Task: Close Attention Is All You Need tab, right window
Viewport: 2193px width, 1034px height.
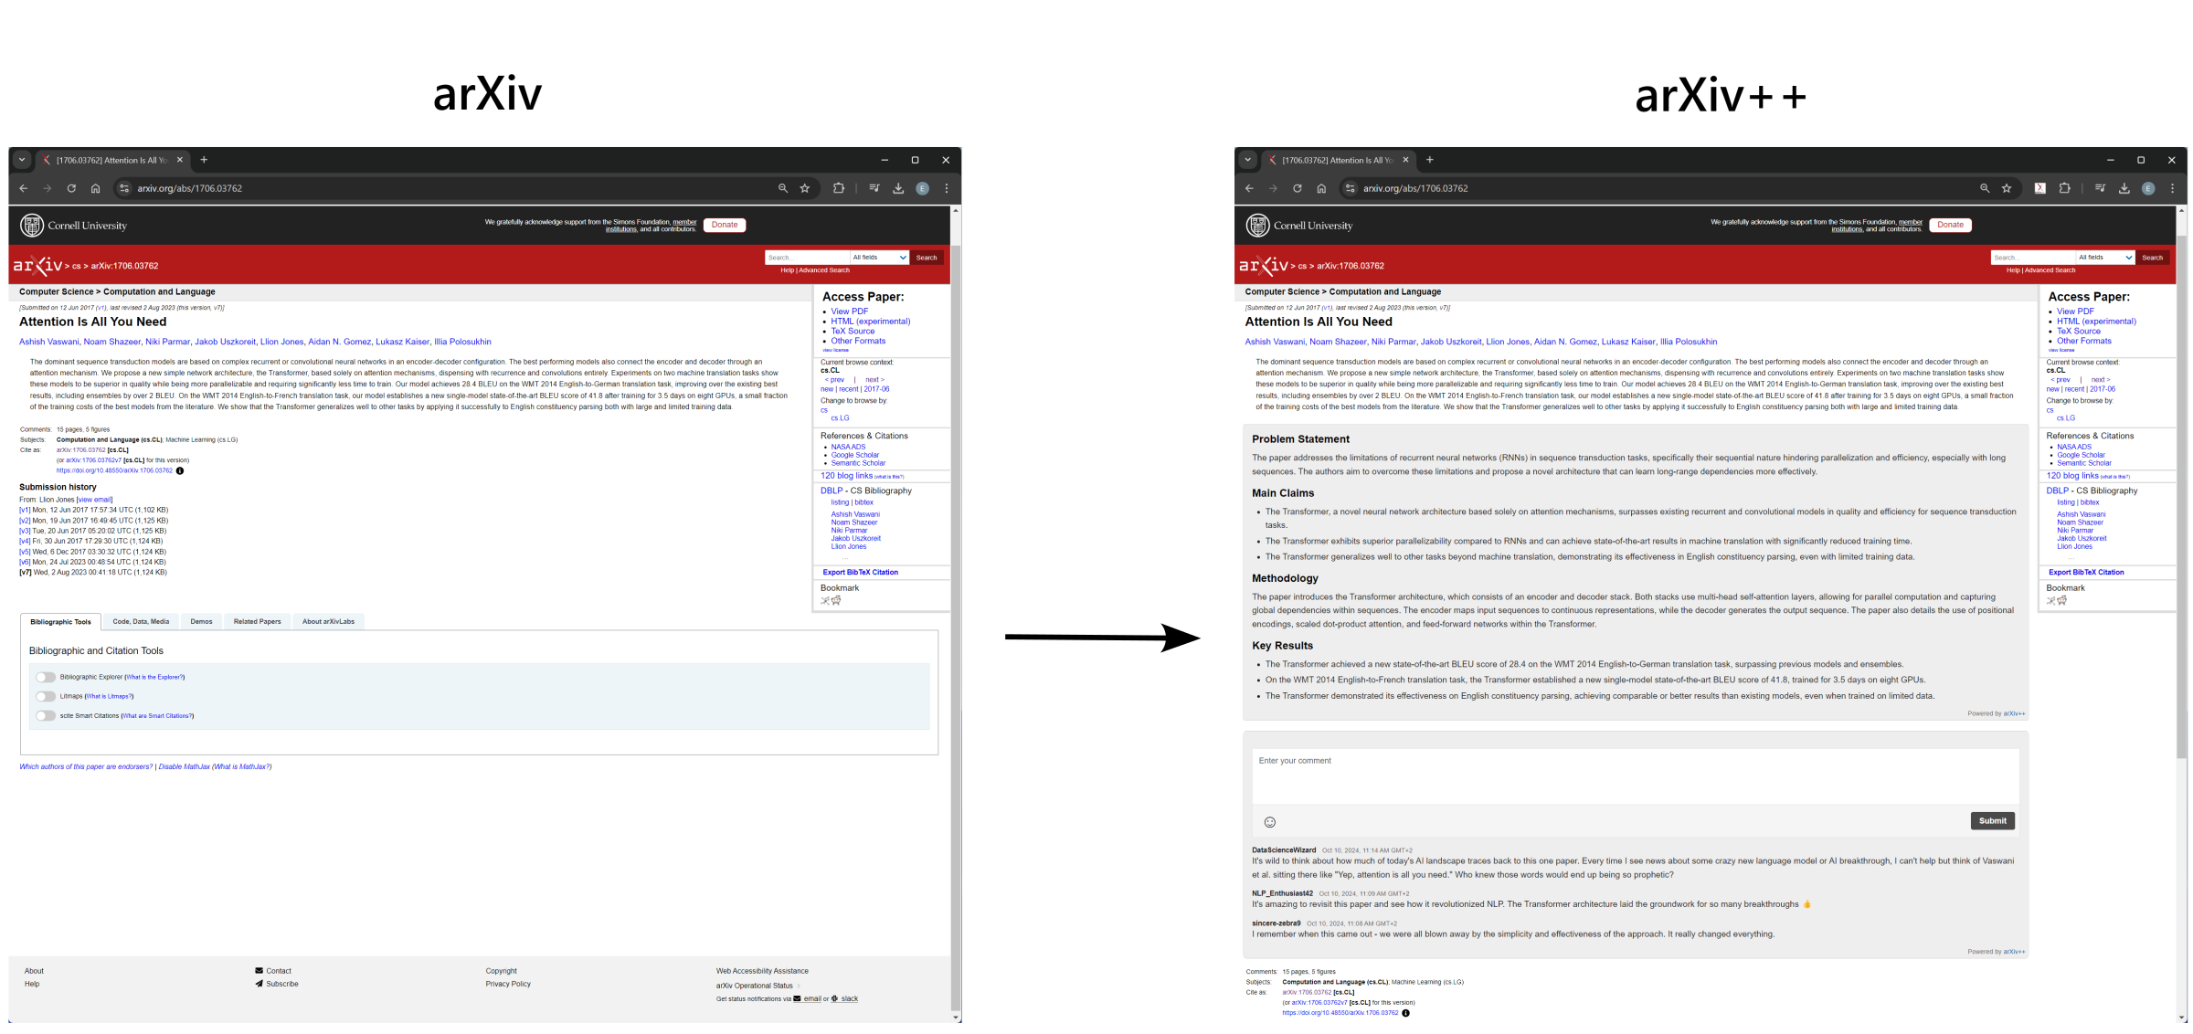Action: [x=1405, y=160]
